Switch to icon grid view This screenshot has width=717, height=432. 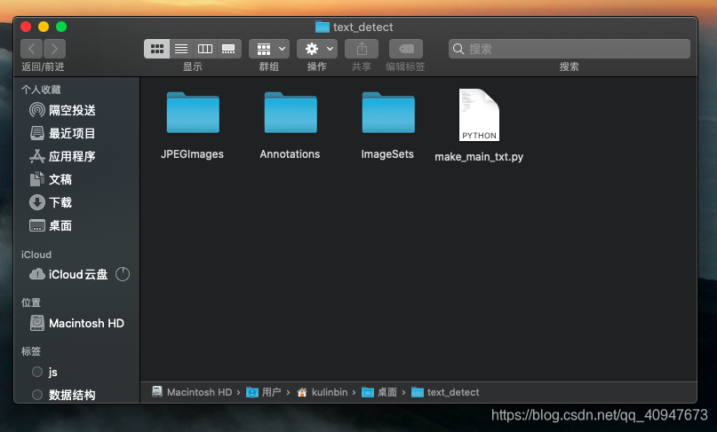point(157,49)
